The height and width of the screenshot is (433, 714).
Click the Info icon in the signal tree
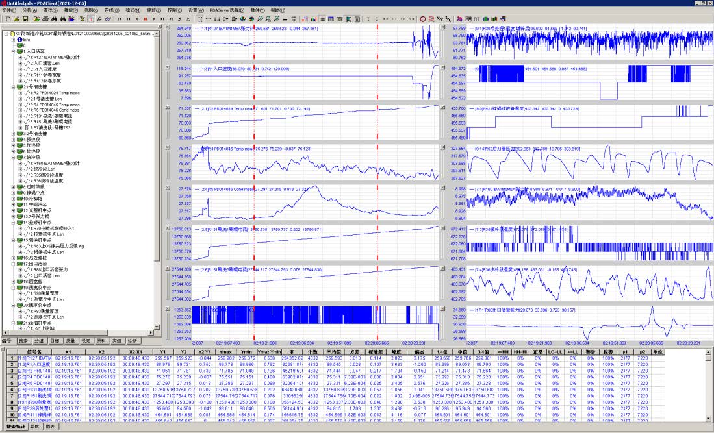[20, 40]
